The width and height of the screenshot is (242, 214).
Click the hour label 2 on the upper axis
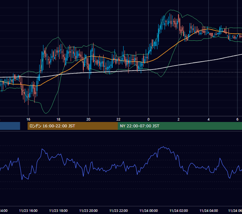pyautogui.click(x=179, y=119)
